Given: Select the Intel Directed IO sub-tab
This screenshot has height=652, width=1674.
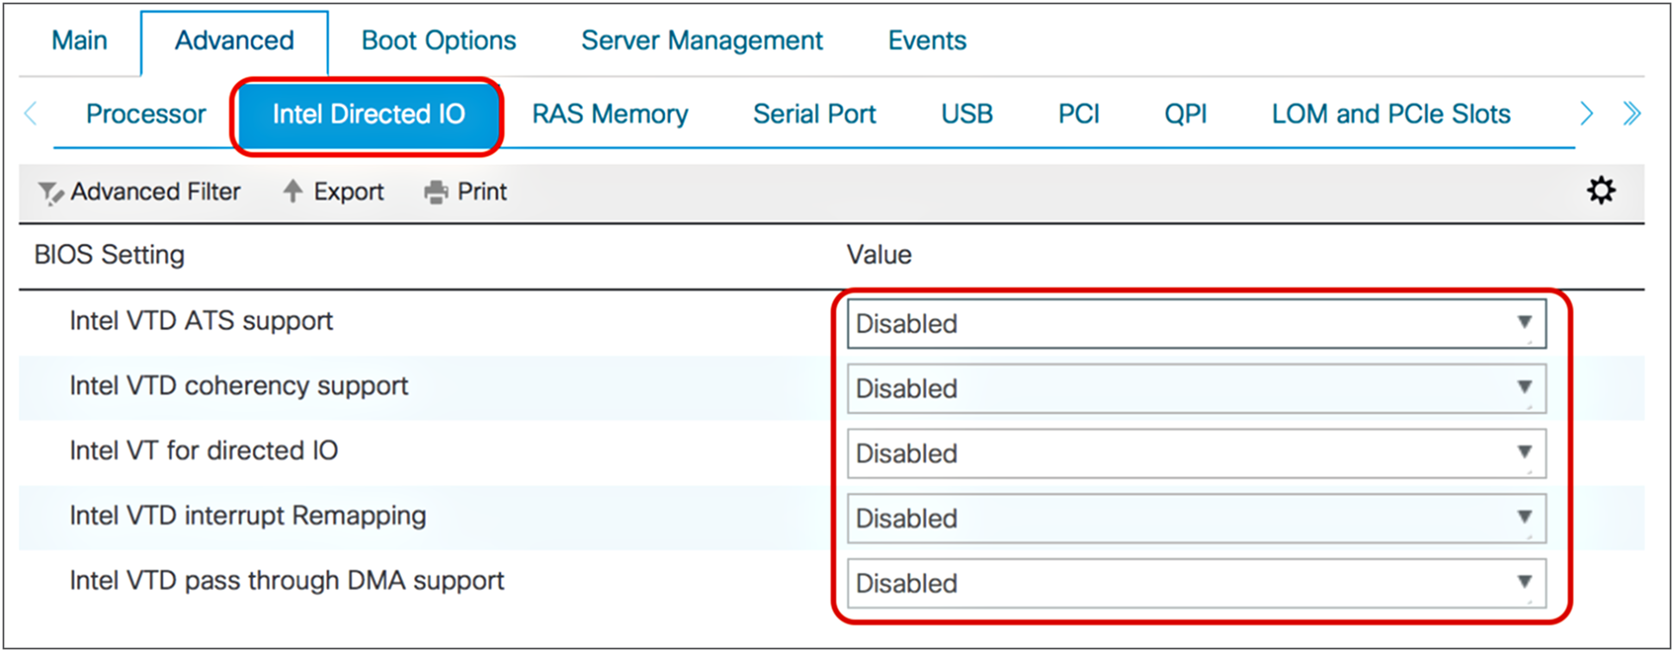Looking at the screenshot, I should point(368,115).
